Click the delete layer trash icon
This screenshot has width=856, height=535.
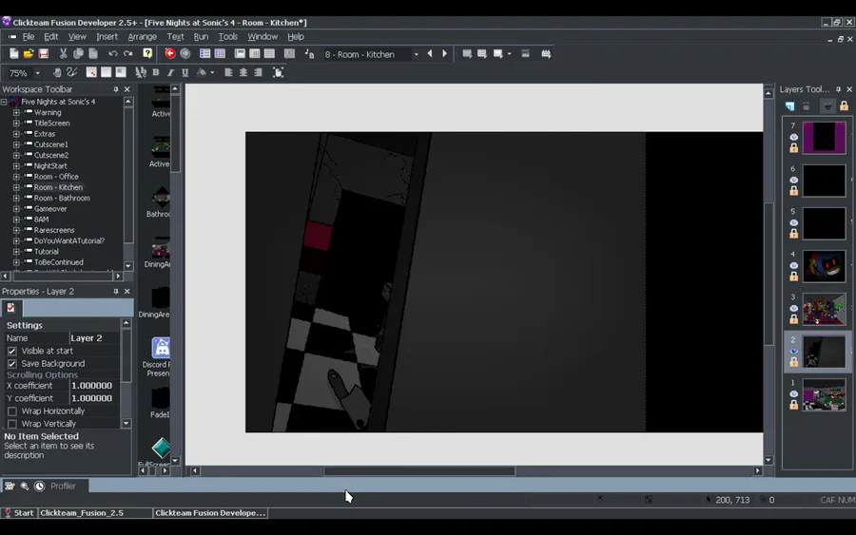click(x=806, y=106)
